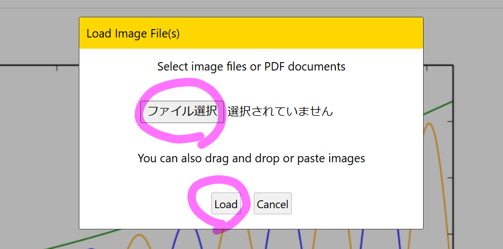Click the blue curve at the bottom right
This screenshot has width=503, height=249.
[398, 238]
